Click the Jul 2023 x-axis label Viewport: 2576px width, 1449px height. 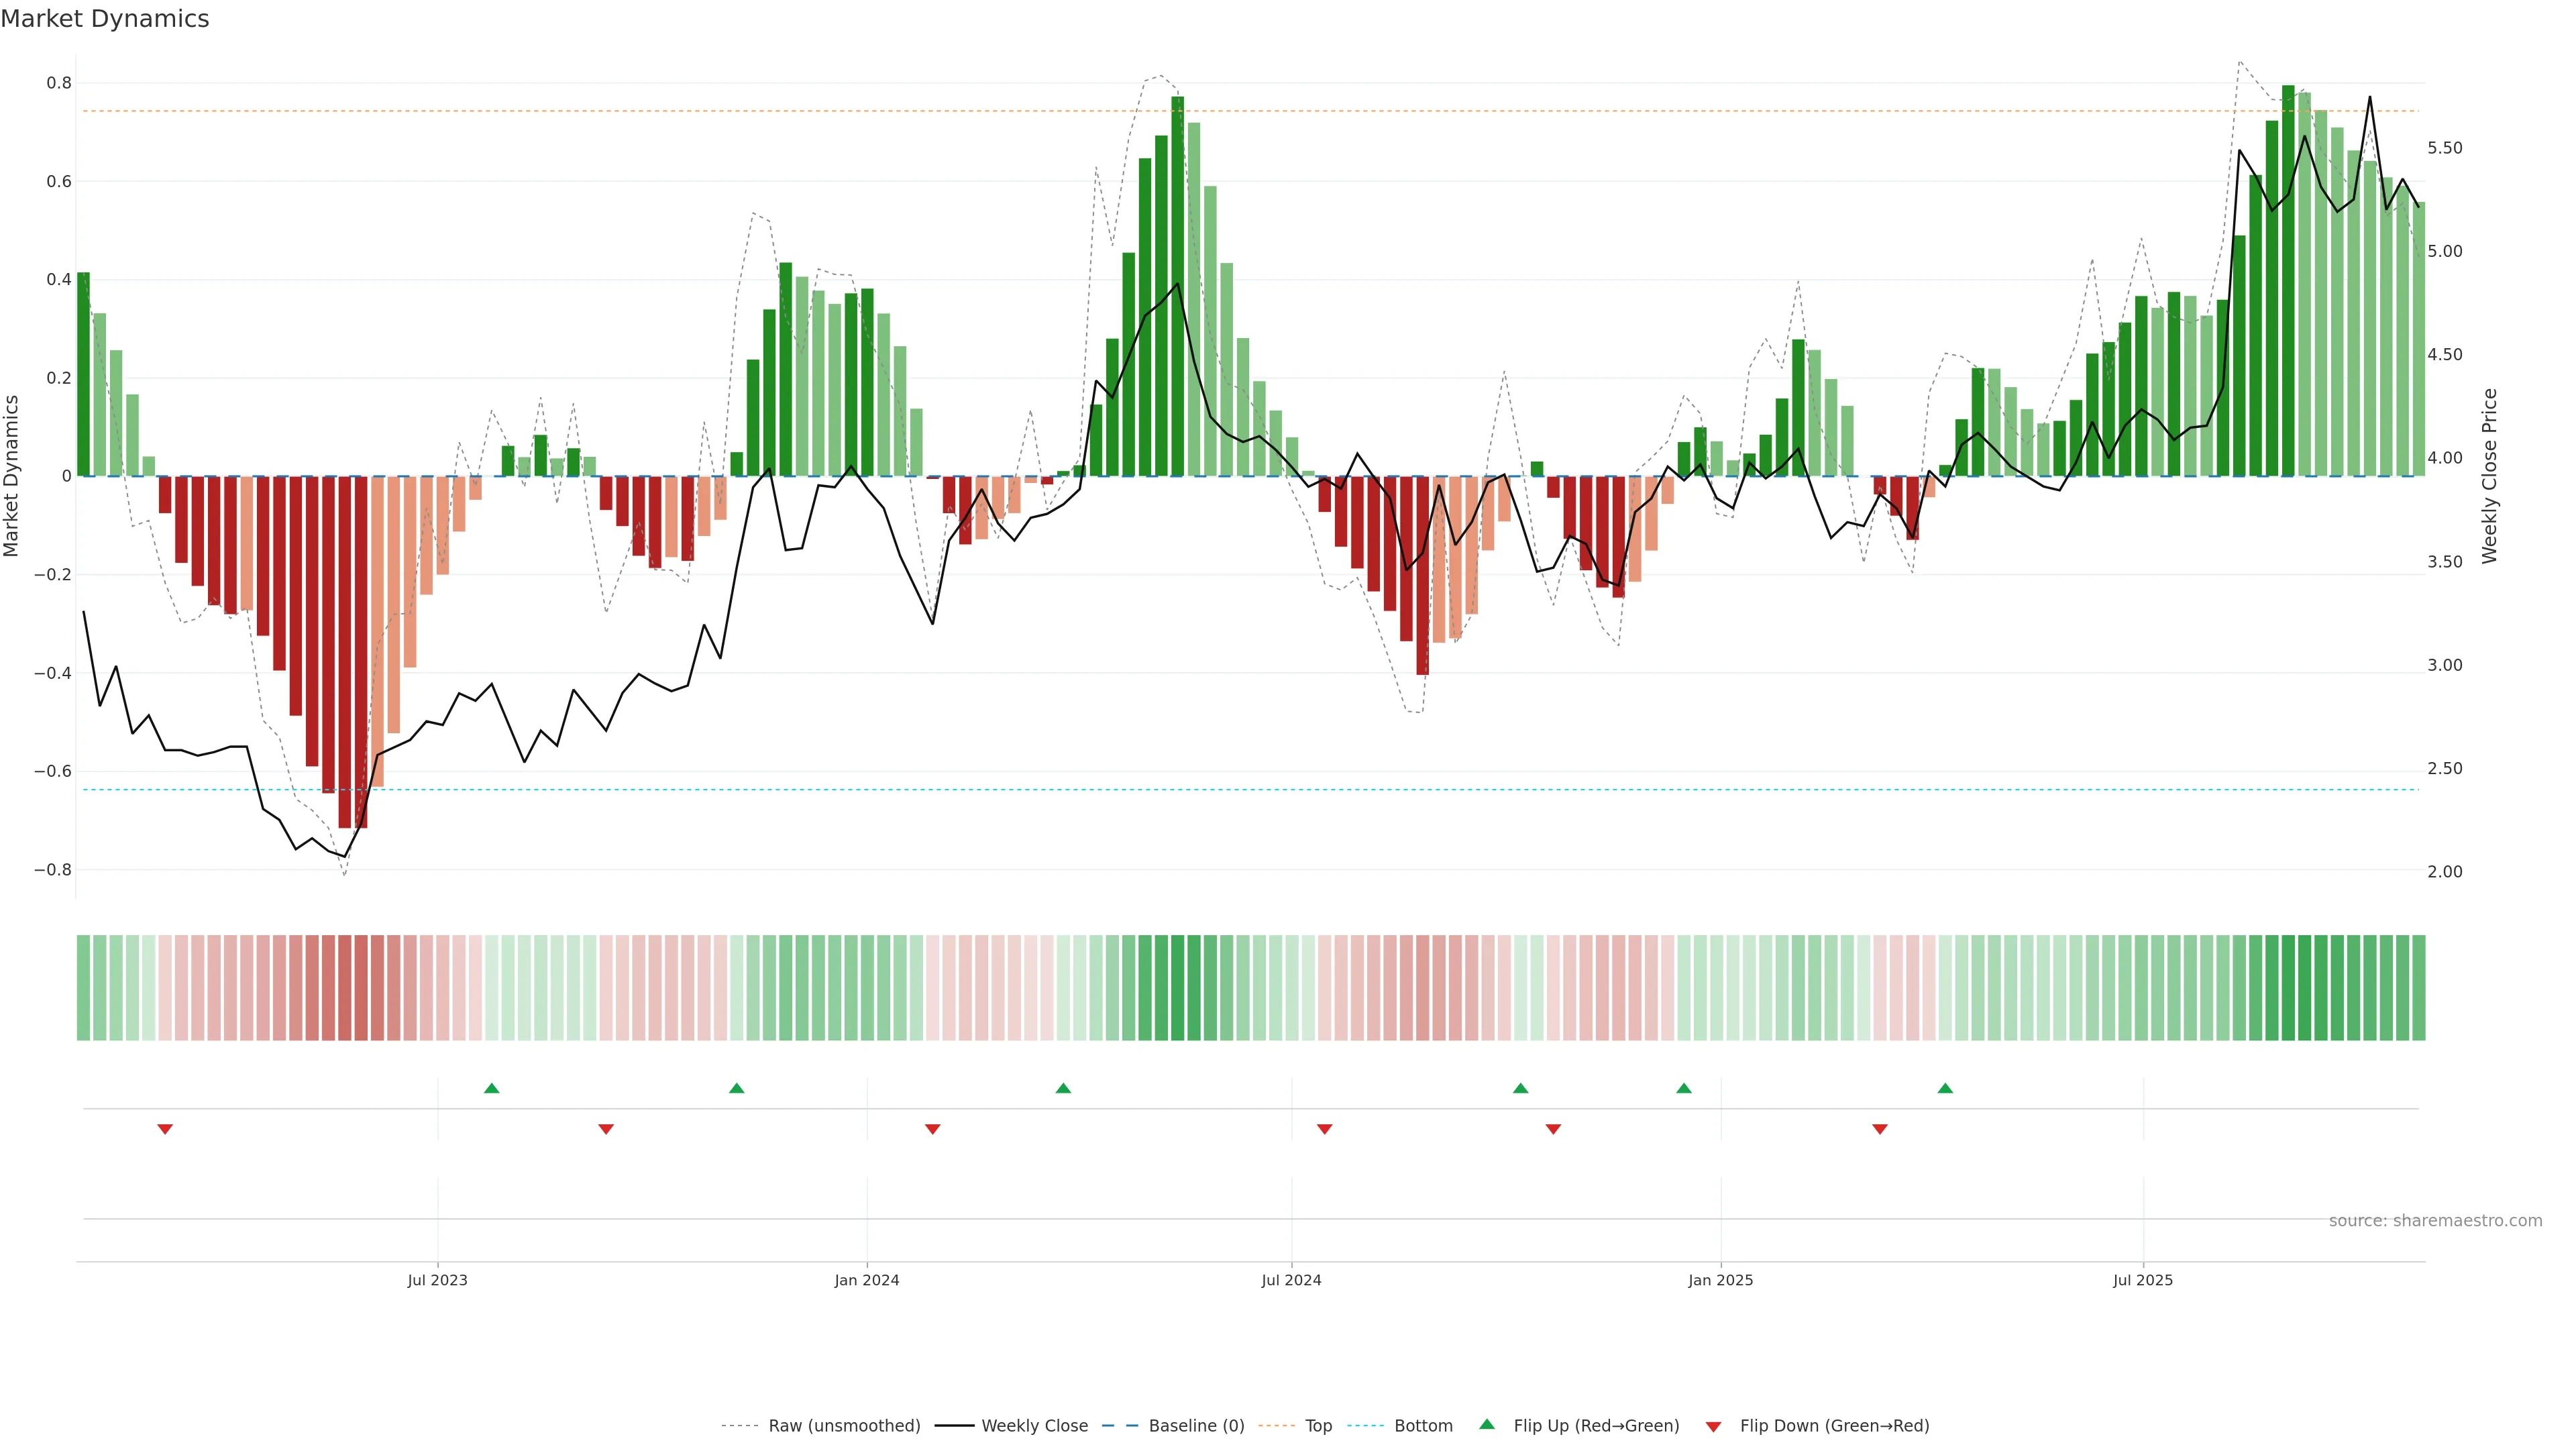click(x=437, y=1280)
